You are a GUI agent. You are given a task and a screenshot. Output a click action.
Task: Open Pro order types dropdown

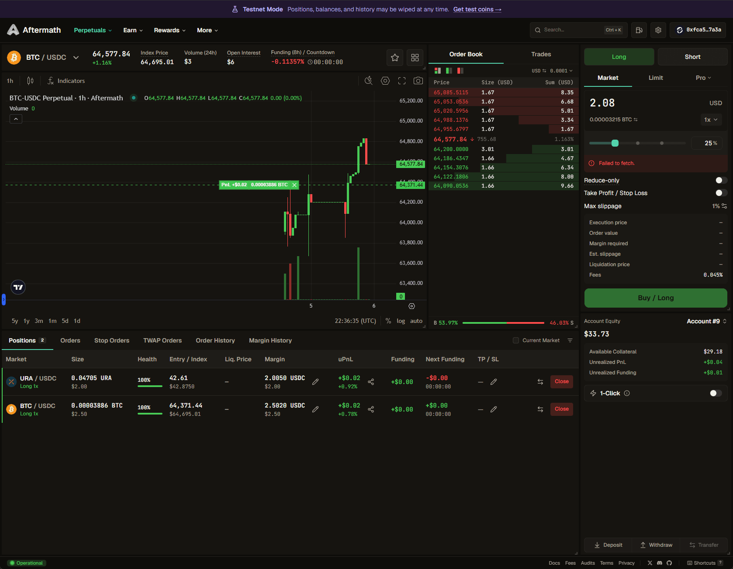(703, 78)
